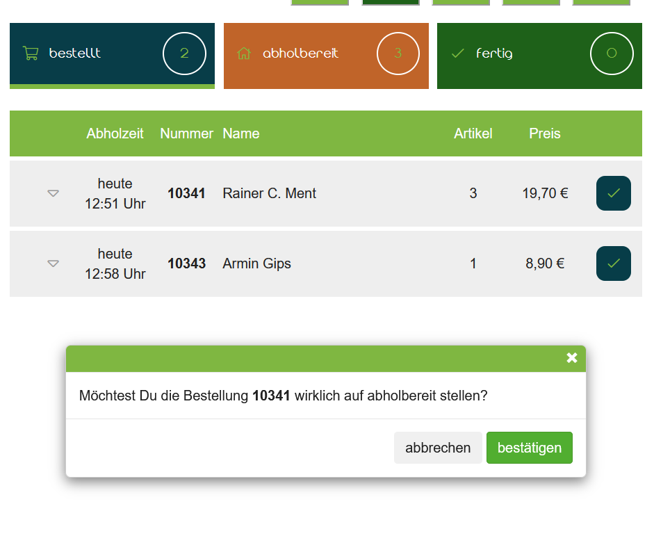Select the customer name Rainer C. Ment
This screenshot has height=552, width=654.
pyautogui.click(x=269, y=193)
